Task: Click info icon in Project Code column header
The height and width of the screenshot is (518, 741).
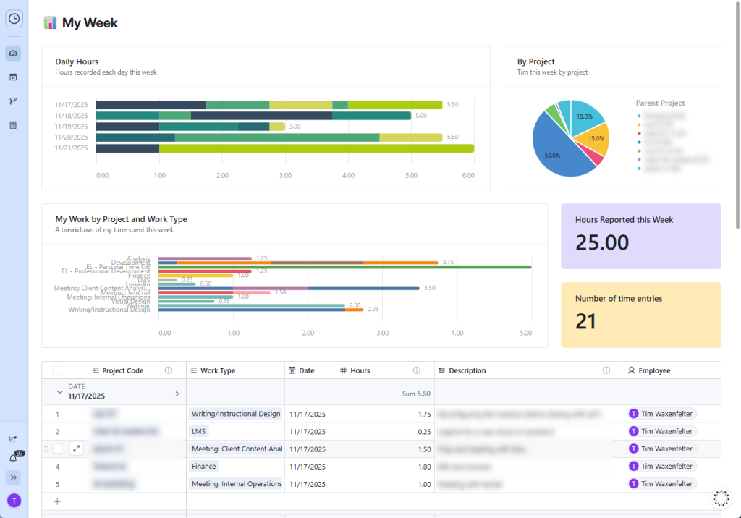Action: [168, 370]
